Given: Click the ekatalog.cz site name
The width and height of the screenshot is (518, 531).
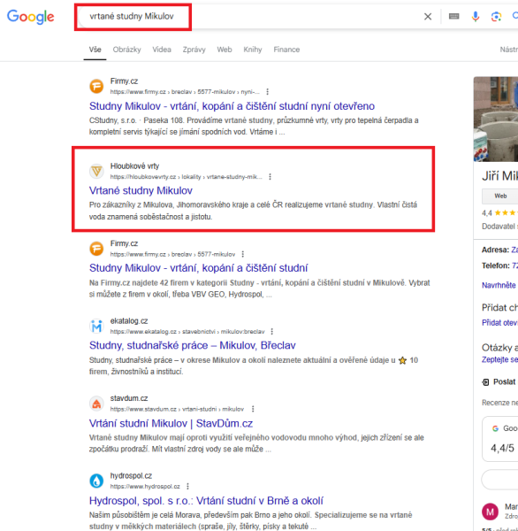Looking at the screenshot, I should [129, 320].
